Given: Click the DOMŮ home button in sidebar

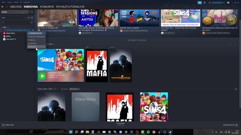Looking at the screenshot, I should pyautogui.click(x=15, y=12).
